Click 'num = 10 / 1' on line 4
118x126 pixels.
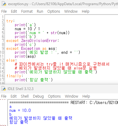pos(27,29)
